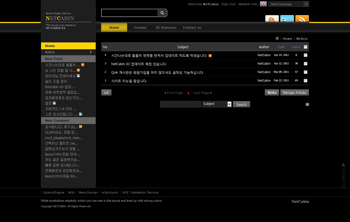Toggle the select-all checkbox in table header
Image resolution: width=350 pixels, height=222 pixels.
pos(305,47)
